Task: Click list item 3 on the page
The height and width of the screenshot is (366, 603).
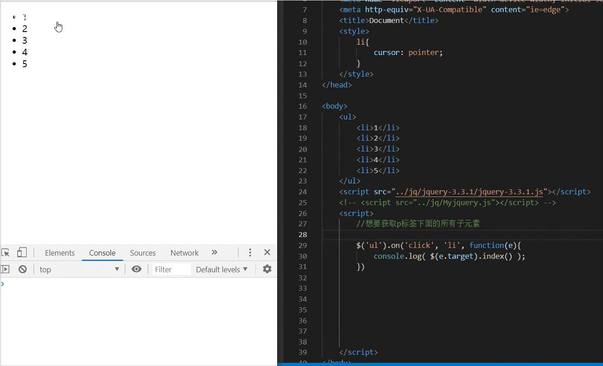Action: 25,41
